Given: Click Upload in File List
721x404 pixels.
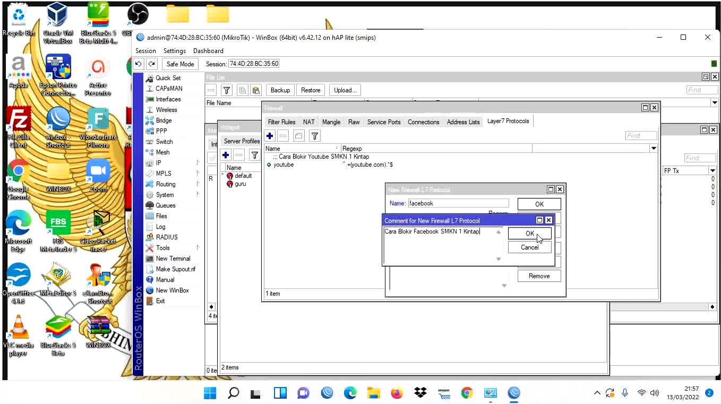Looking at the screenshot, I should 345,90.
